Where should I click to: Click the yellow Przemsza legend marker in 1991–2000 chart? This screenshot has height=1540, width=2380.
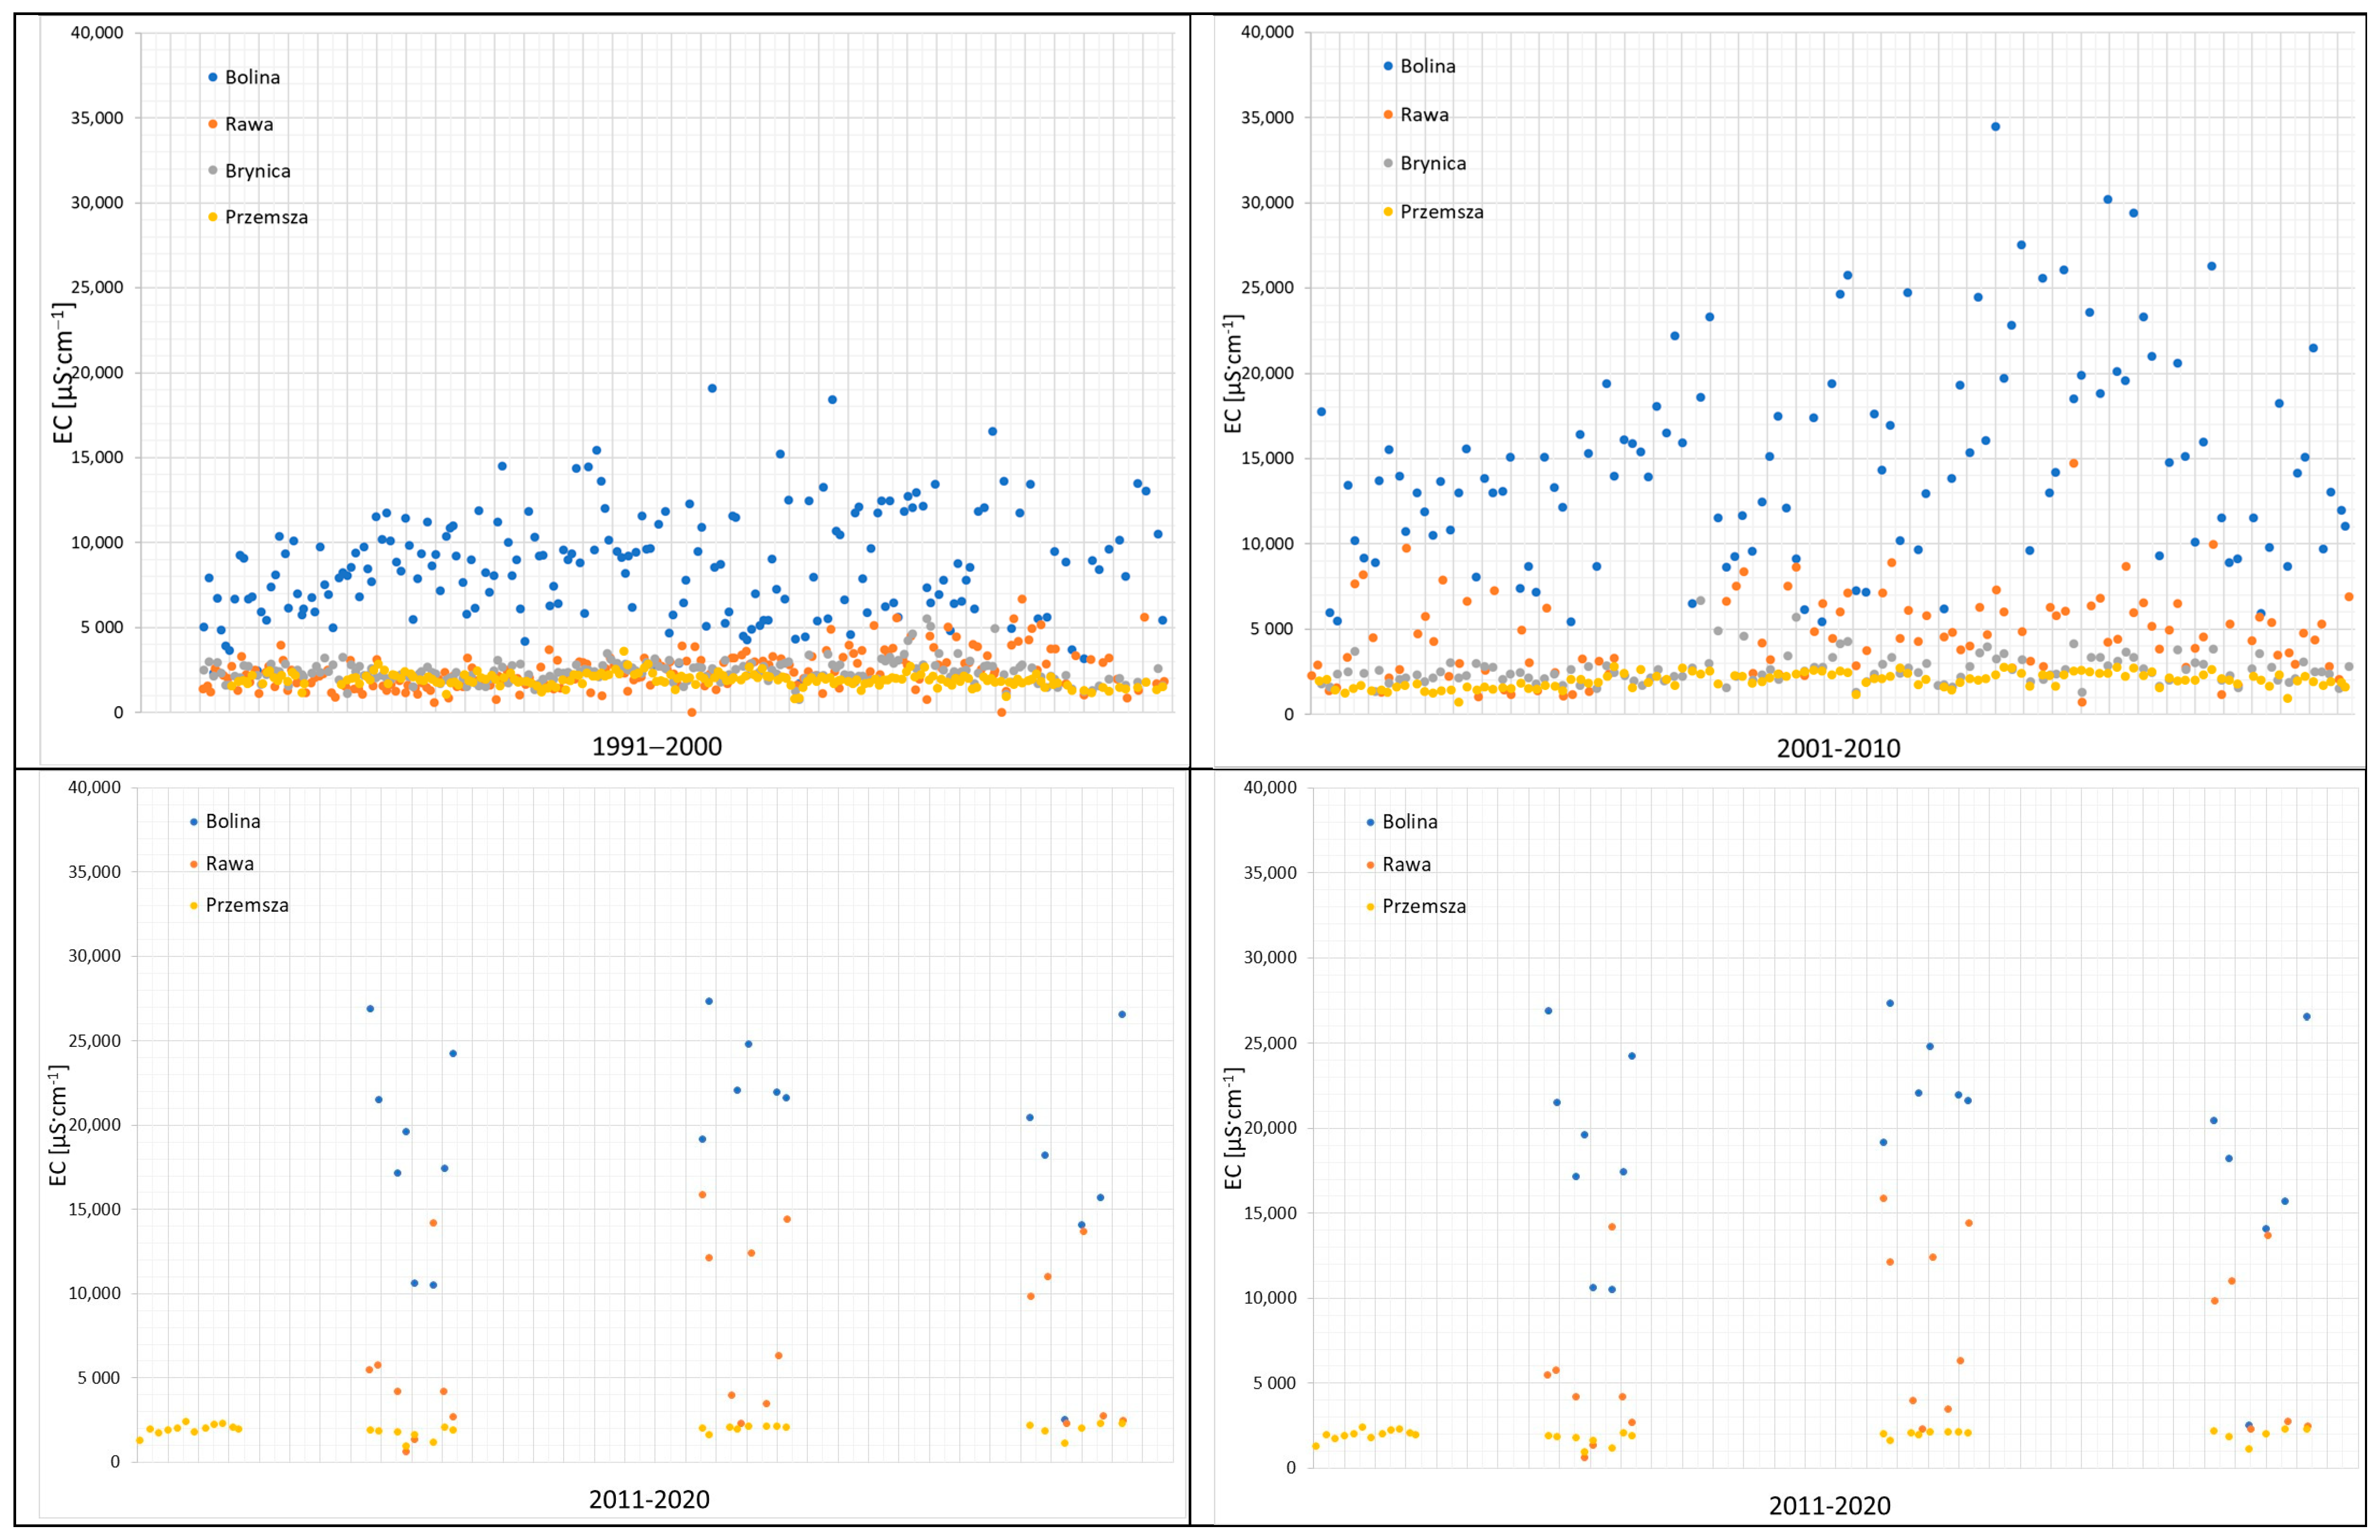212,217
